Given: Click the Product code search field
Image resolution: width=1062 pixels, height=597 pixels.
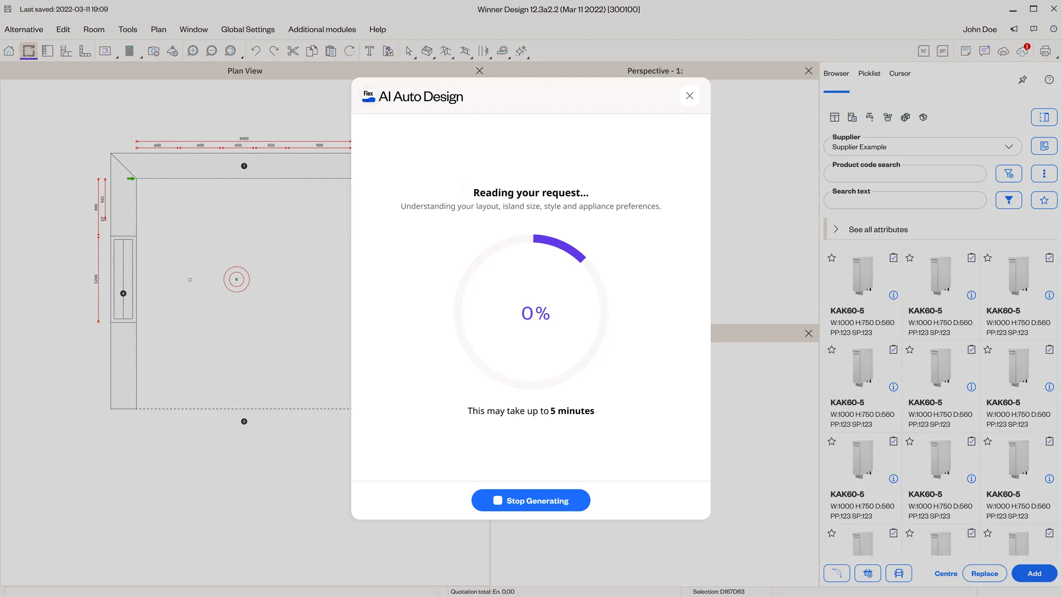Looking at the screenshot, I should click(905, 174).
